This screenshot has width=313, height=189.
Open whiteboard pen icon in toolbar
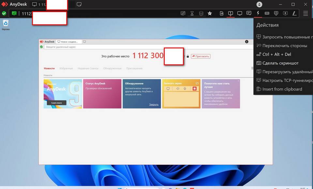click(x=294, y=13)
